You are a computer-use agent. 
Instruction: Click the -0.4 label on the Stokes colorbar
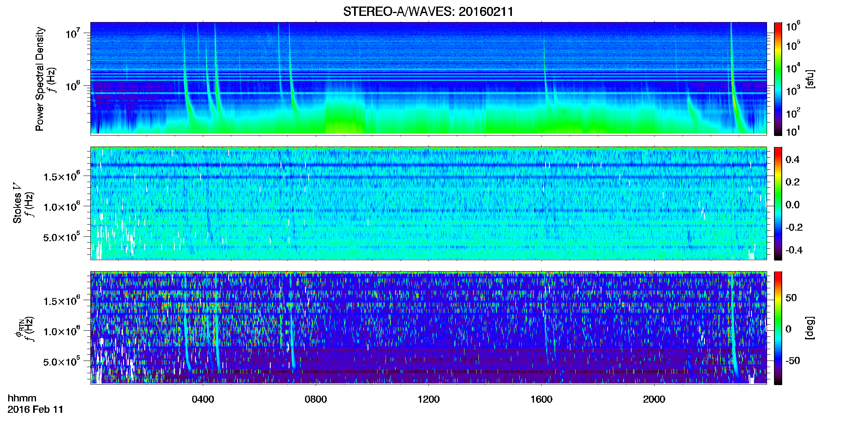coord(794,250)
